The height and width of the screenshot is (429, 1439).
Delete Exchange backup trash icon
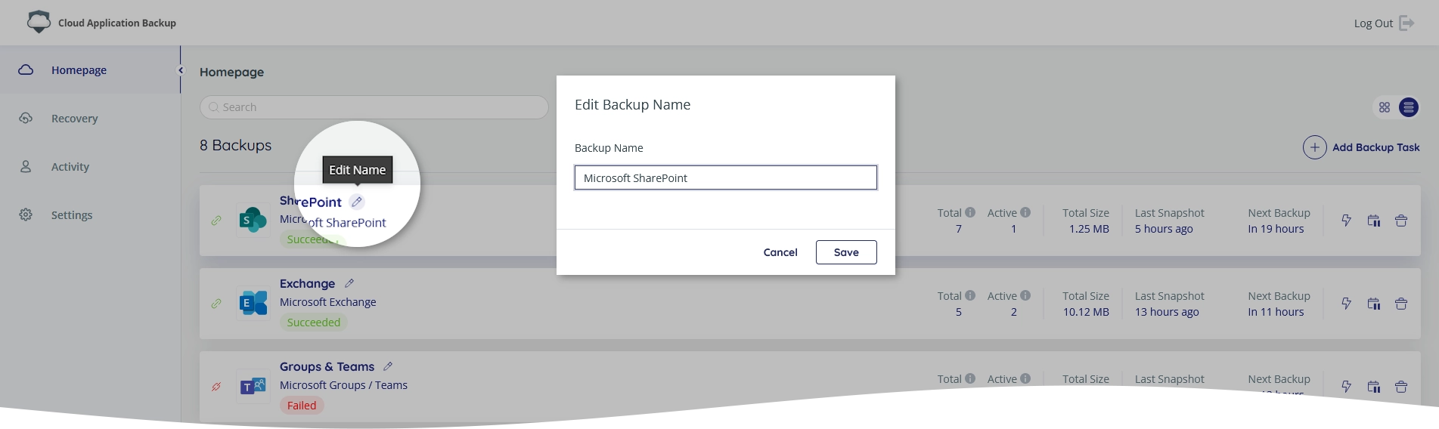[1401, 304]
